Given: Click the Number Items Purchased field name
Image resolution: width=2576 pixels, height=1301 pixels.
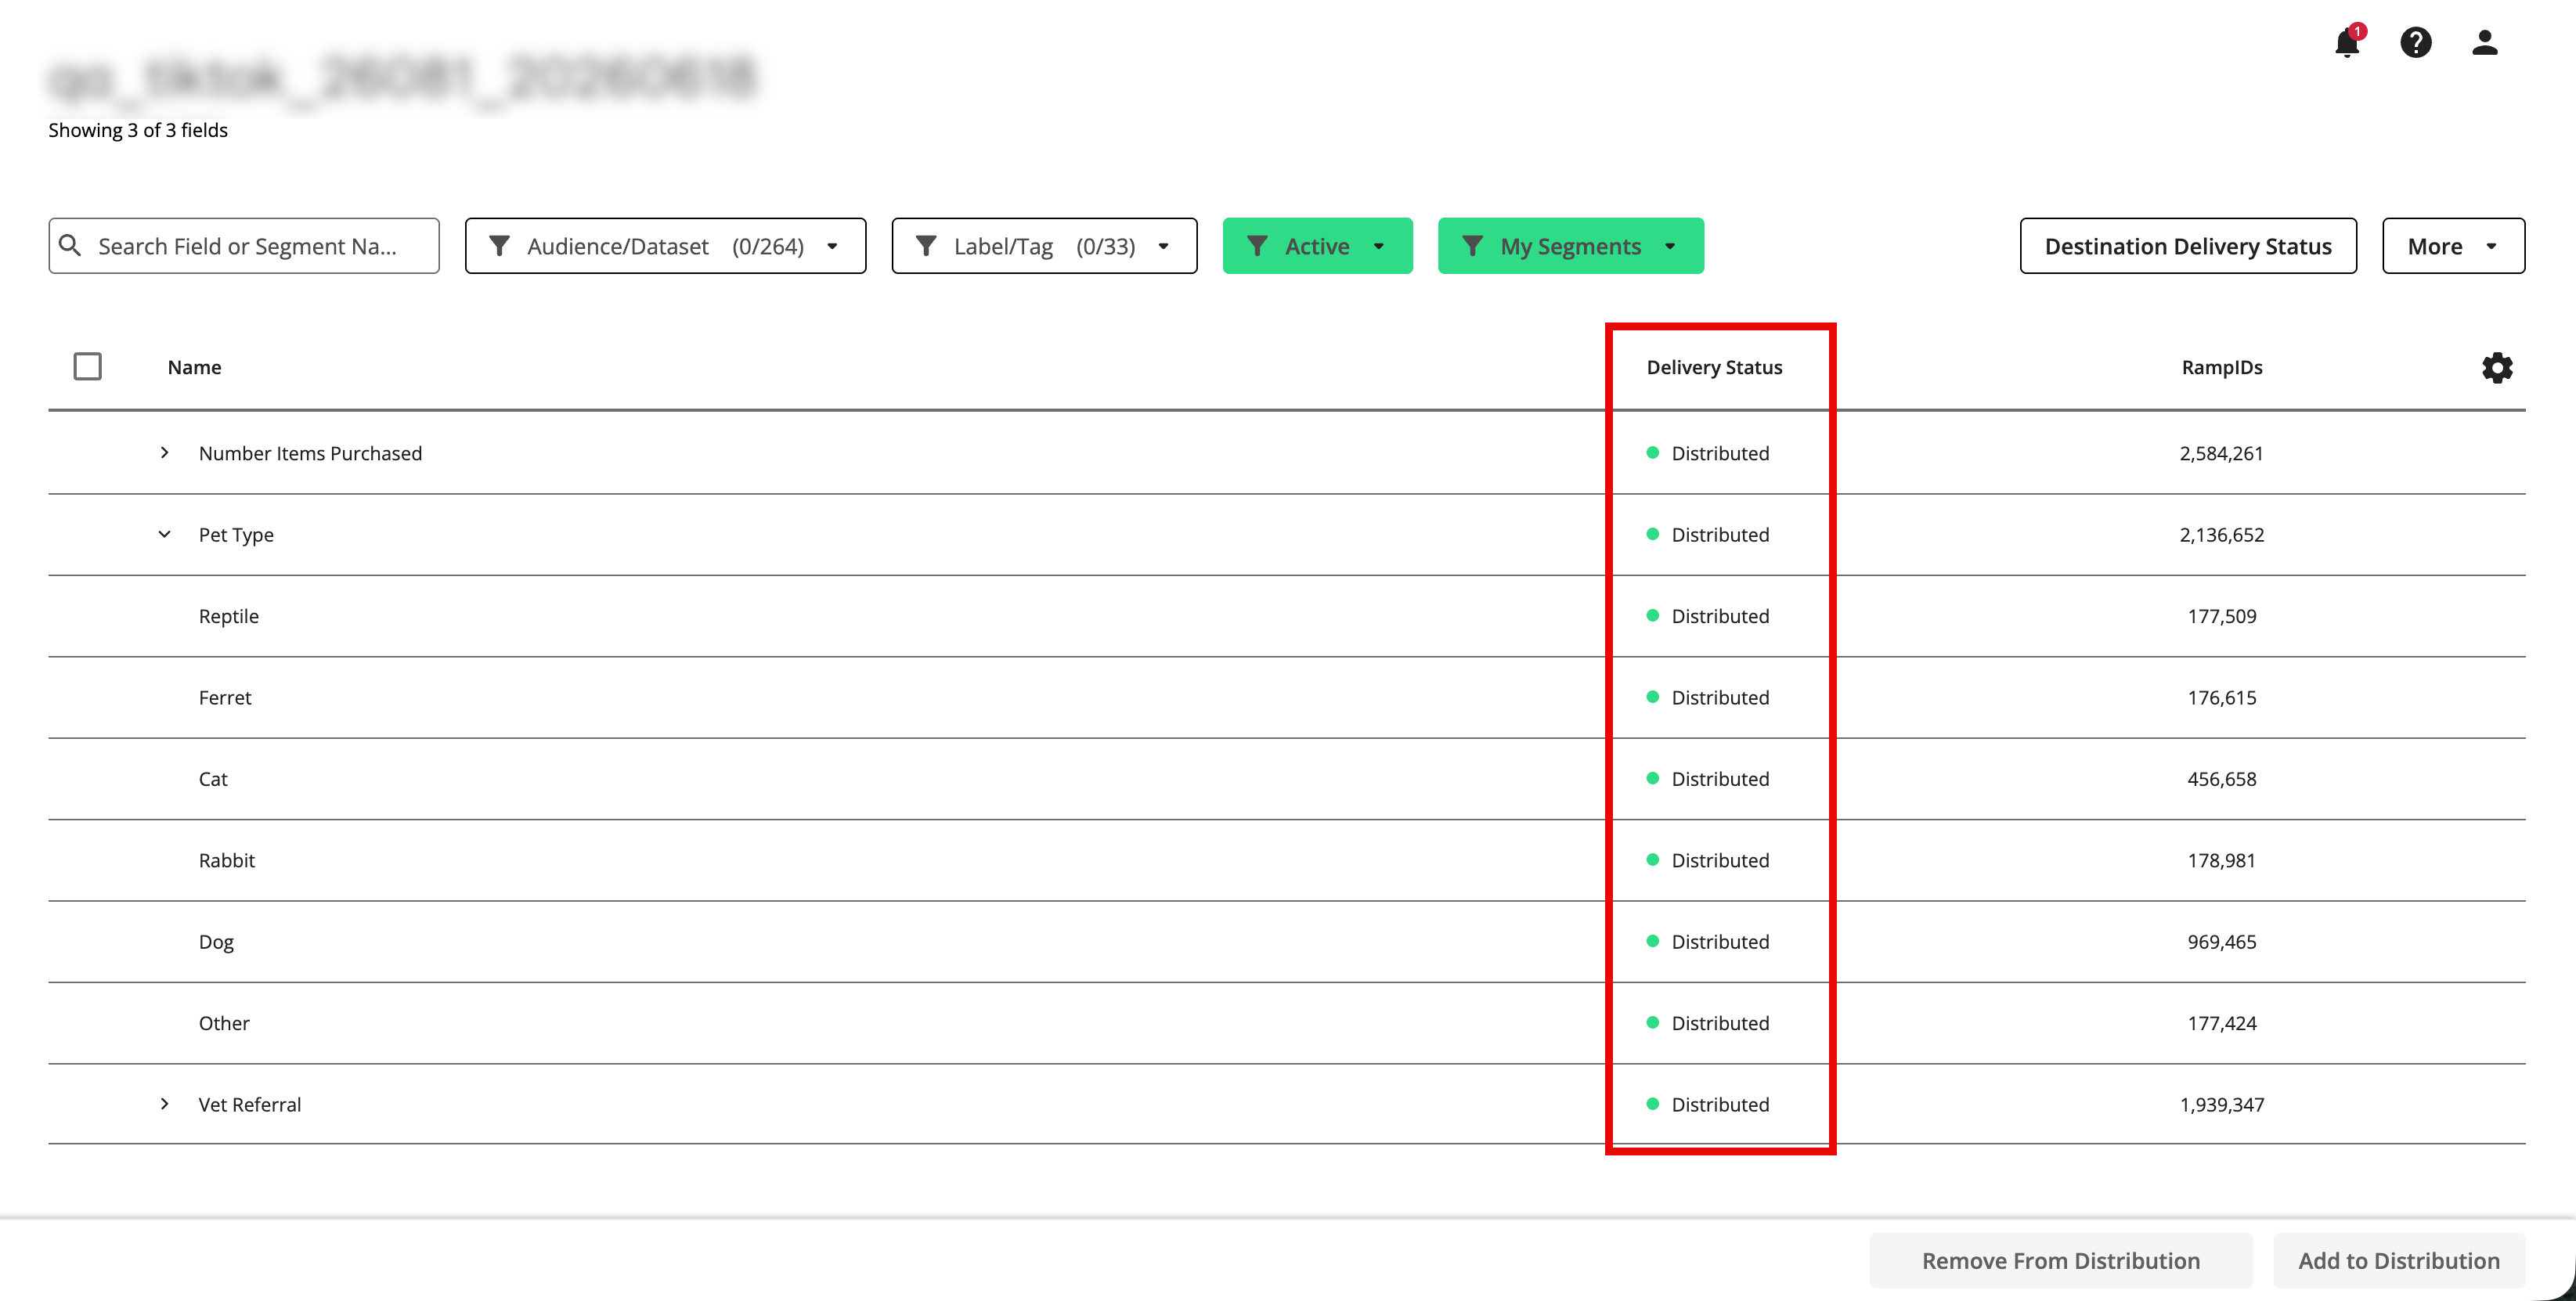Looking at the screenshot, I should click(x=310, y=453).
